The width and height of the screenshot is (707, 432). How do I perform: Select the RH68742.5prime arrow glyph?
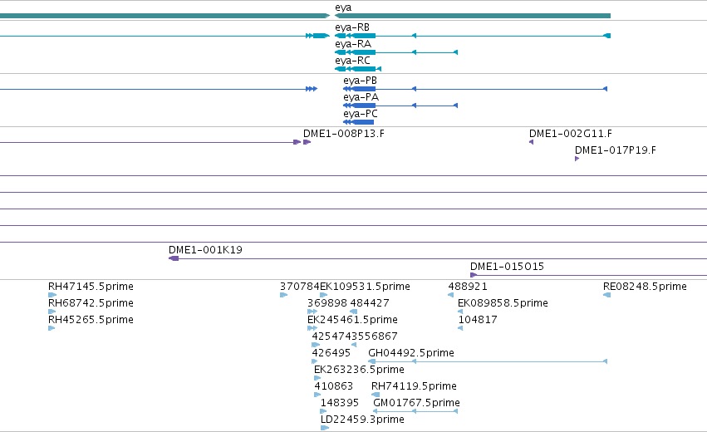52,312
